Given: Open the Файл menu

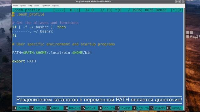Looking at the screenshot, I should pos(15,6).
